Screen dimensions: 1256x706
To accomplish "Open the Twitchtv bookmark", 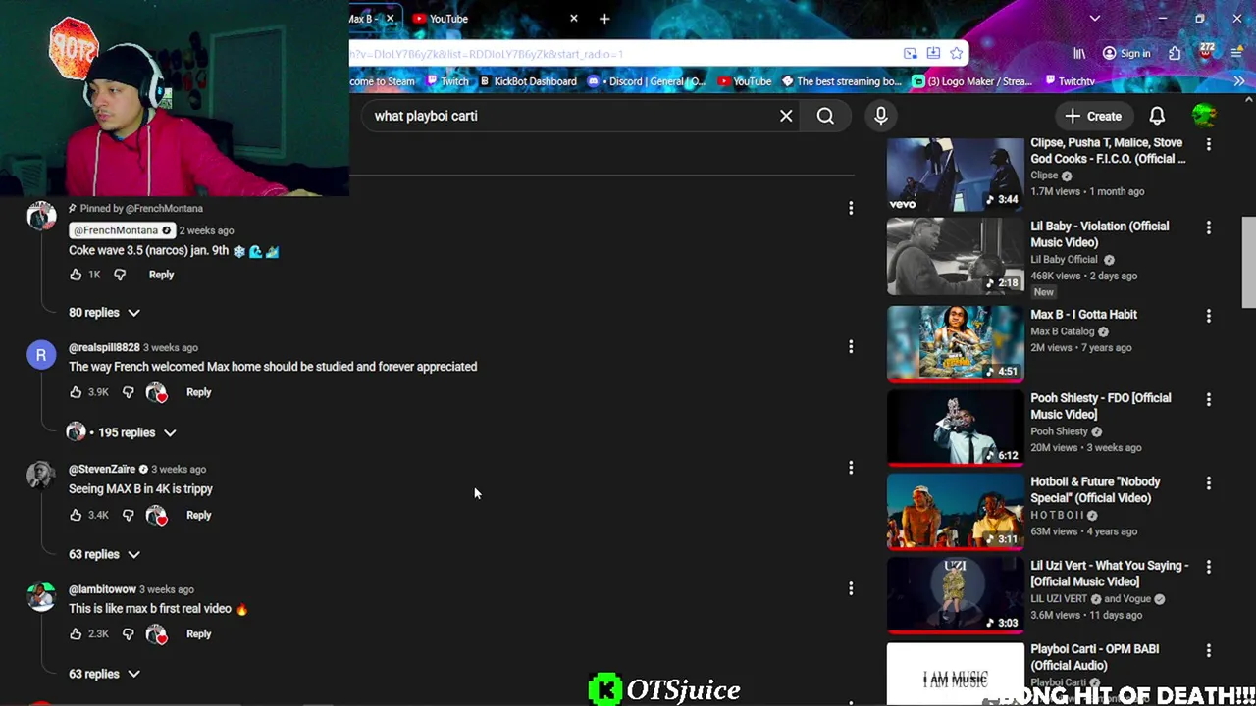I will tap(1070, 81).
